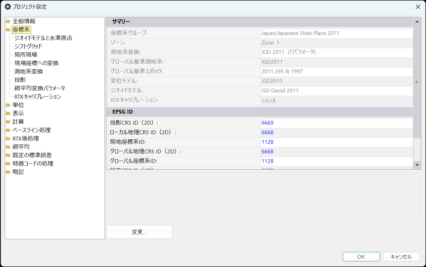Dismiss the dialog with キャンセル
The image size is (426, 267).
pos(401,257)
